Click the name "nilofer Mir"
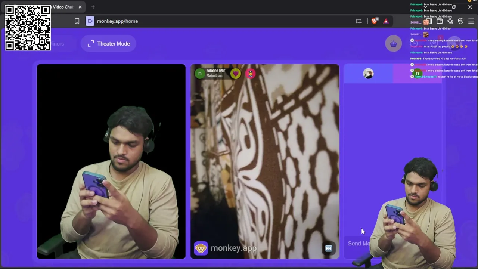The image size is (478, 269). click(215, 71)
